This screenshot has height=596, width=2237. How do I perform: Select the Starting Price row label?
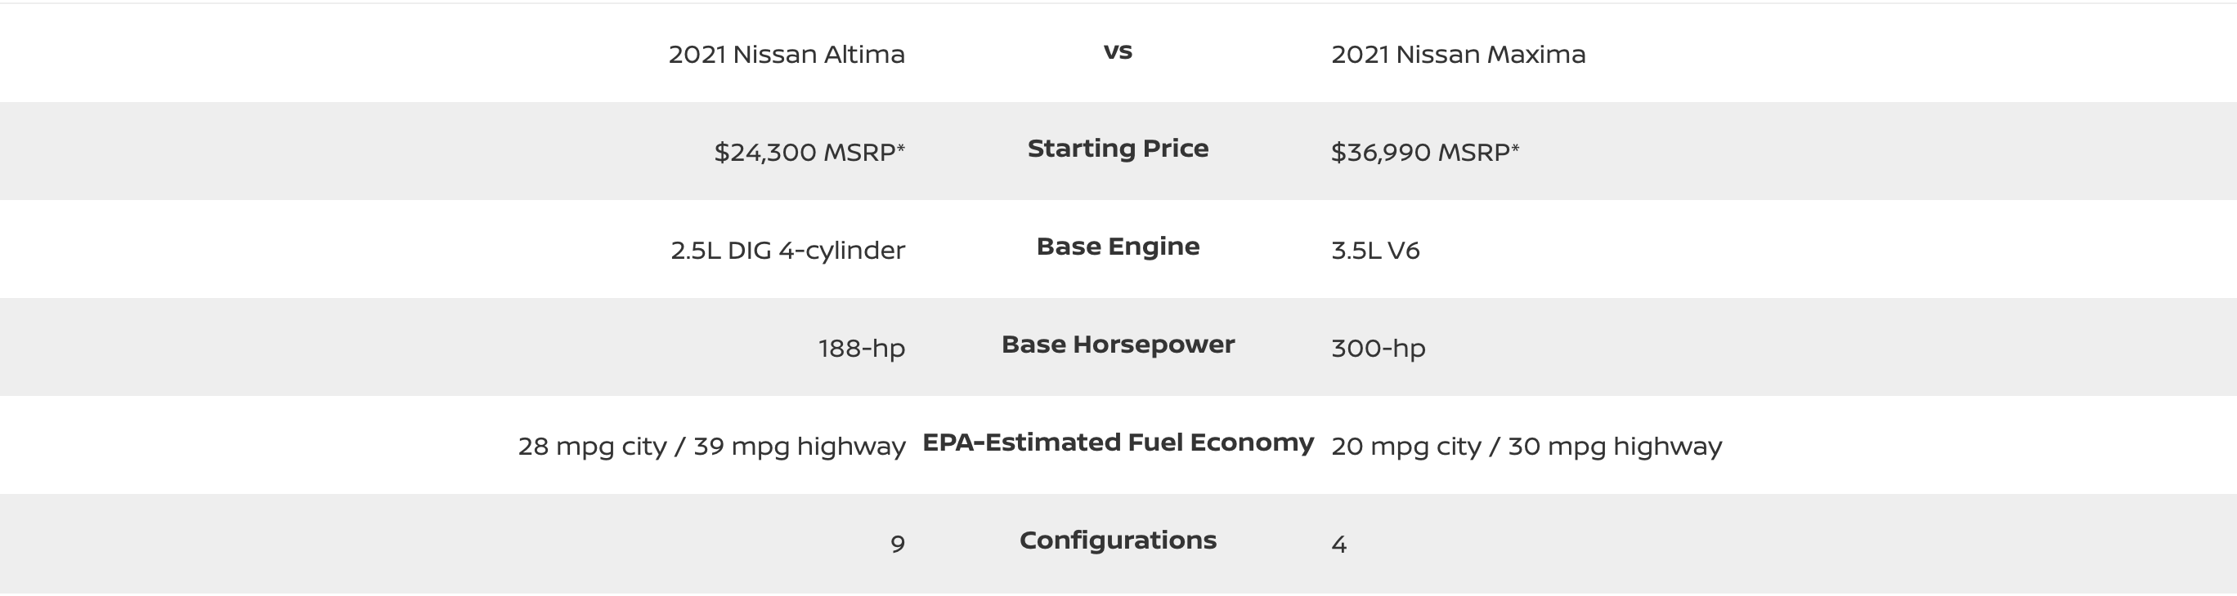click(1118, 149)
